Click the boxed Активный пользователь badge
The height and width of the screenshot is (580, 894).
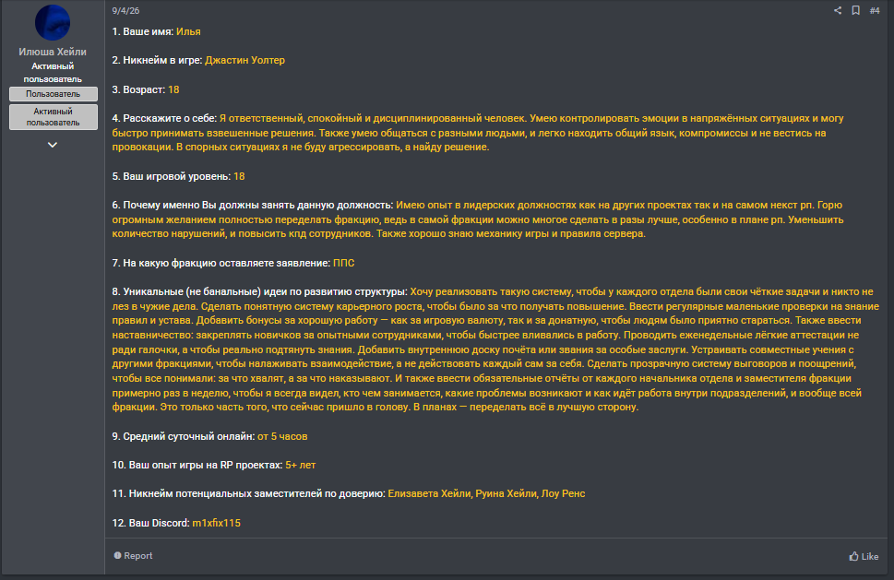pyautogui.click(x=53, y=116)
